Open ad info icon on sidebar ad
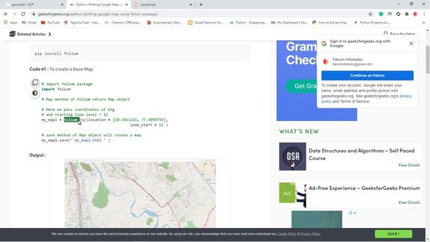Viewport: 430px width, 242px height. [x=351, y=213]
